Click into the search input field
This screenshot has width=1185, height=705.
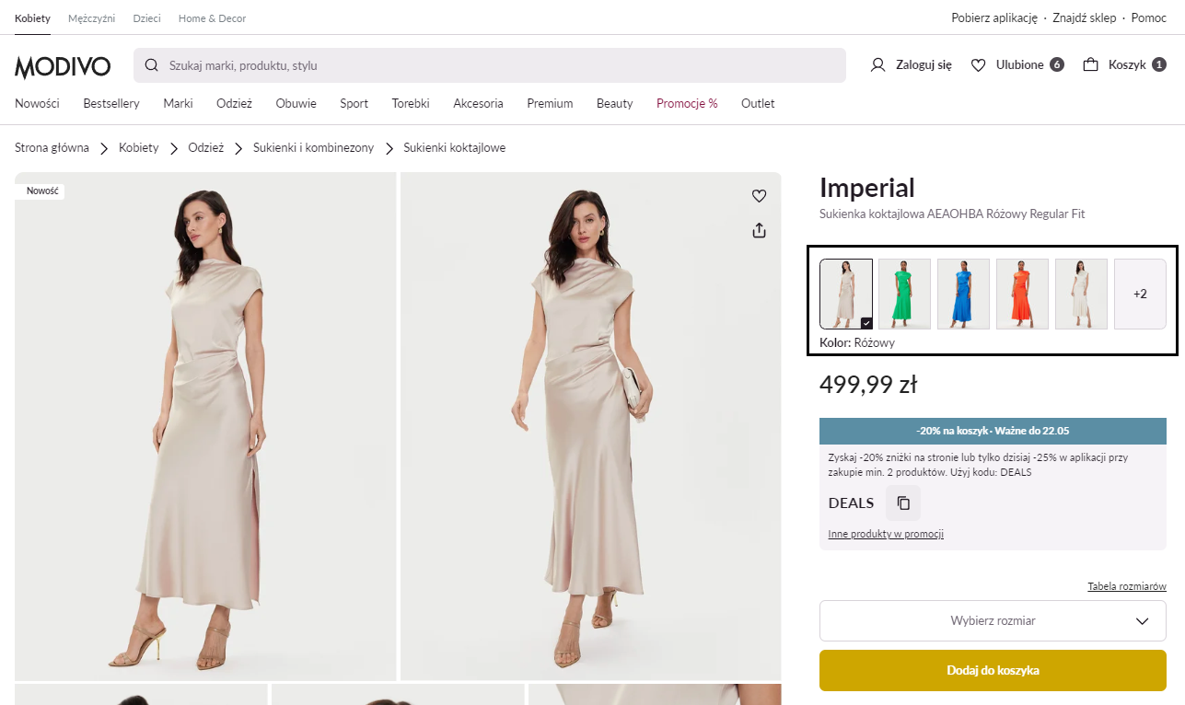[x=497, y=66]
